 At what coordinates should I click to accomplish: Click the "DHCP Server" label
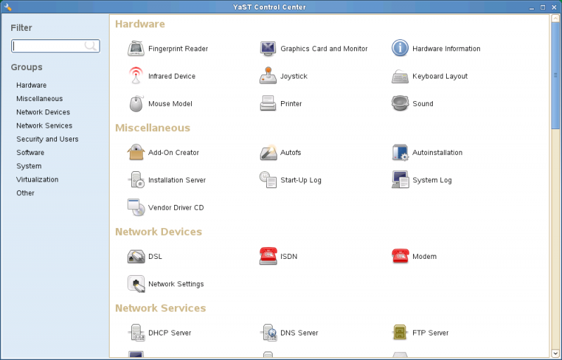pyautogui.click(x=170, y=333)
